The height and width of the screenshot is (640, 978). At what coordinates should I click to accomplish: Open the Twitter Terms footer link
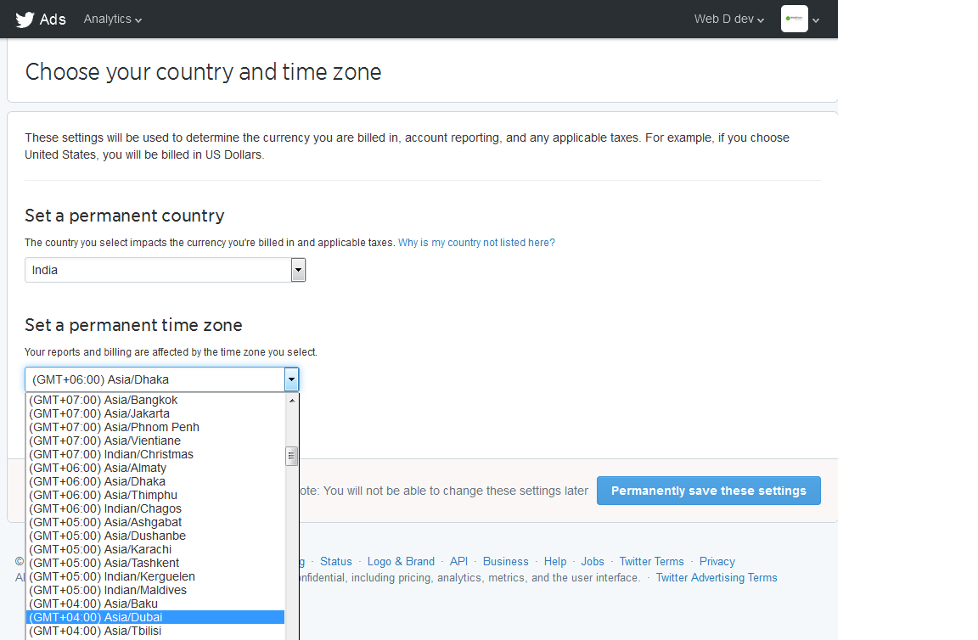click(x=652, y=561)
